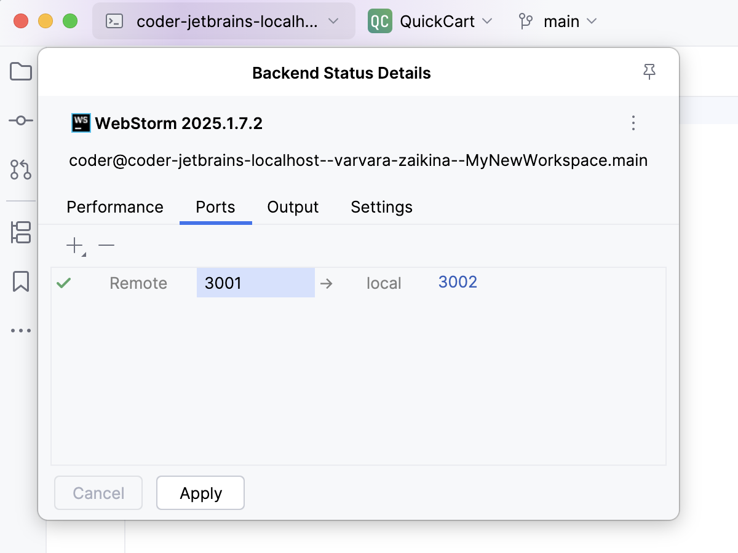Click the WebStorm WS logo
Screen dimensions: 738x553
[x=81, y=124]
